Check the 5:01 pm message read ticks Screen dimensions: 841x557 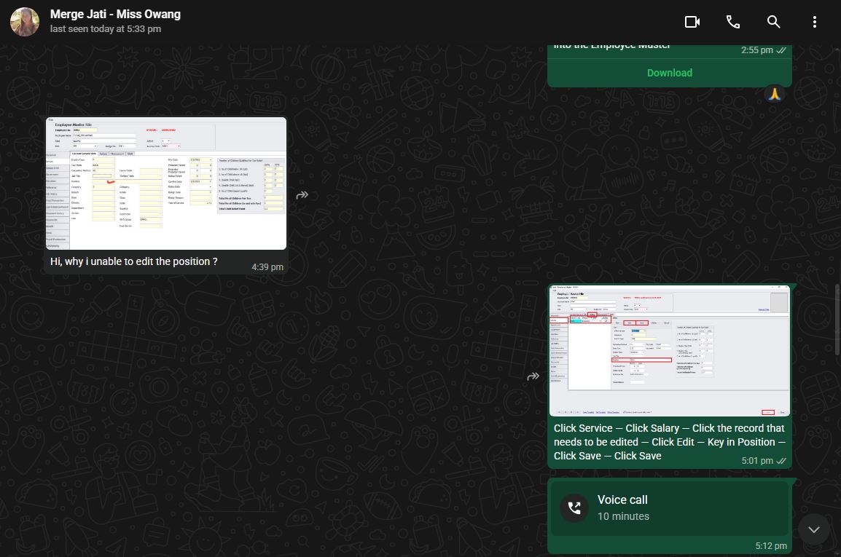click(781, 461)
